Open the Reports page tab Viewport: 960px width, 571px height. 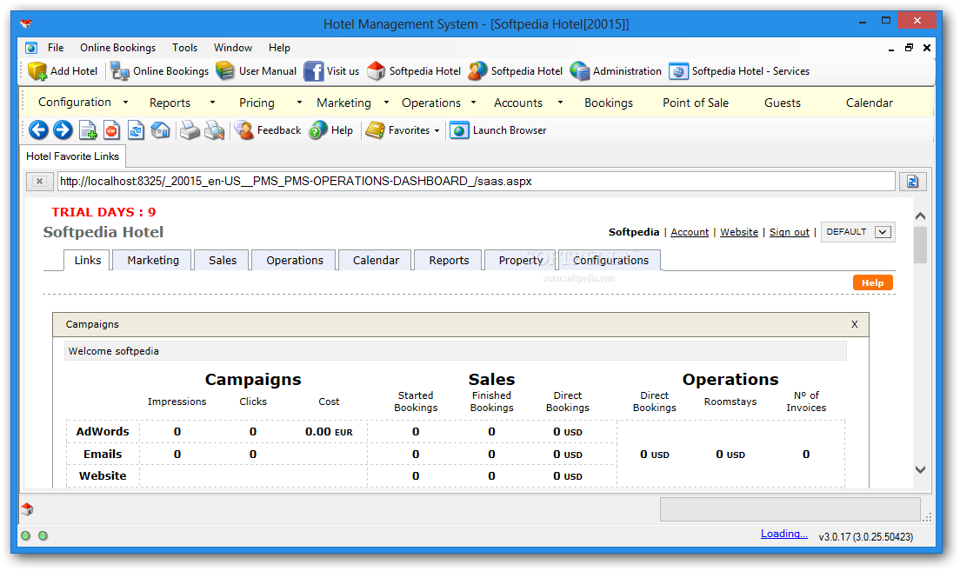pyautogui.click(x=449, y=260)
